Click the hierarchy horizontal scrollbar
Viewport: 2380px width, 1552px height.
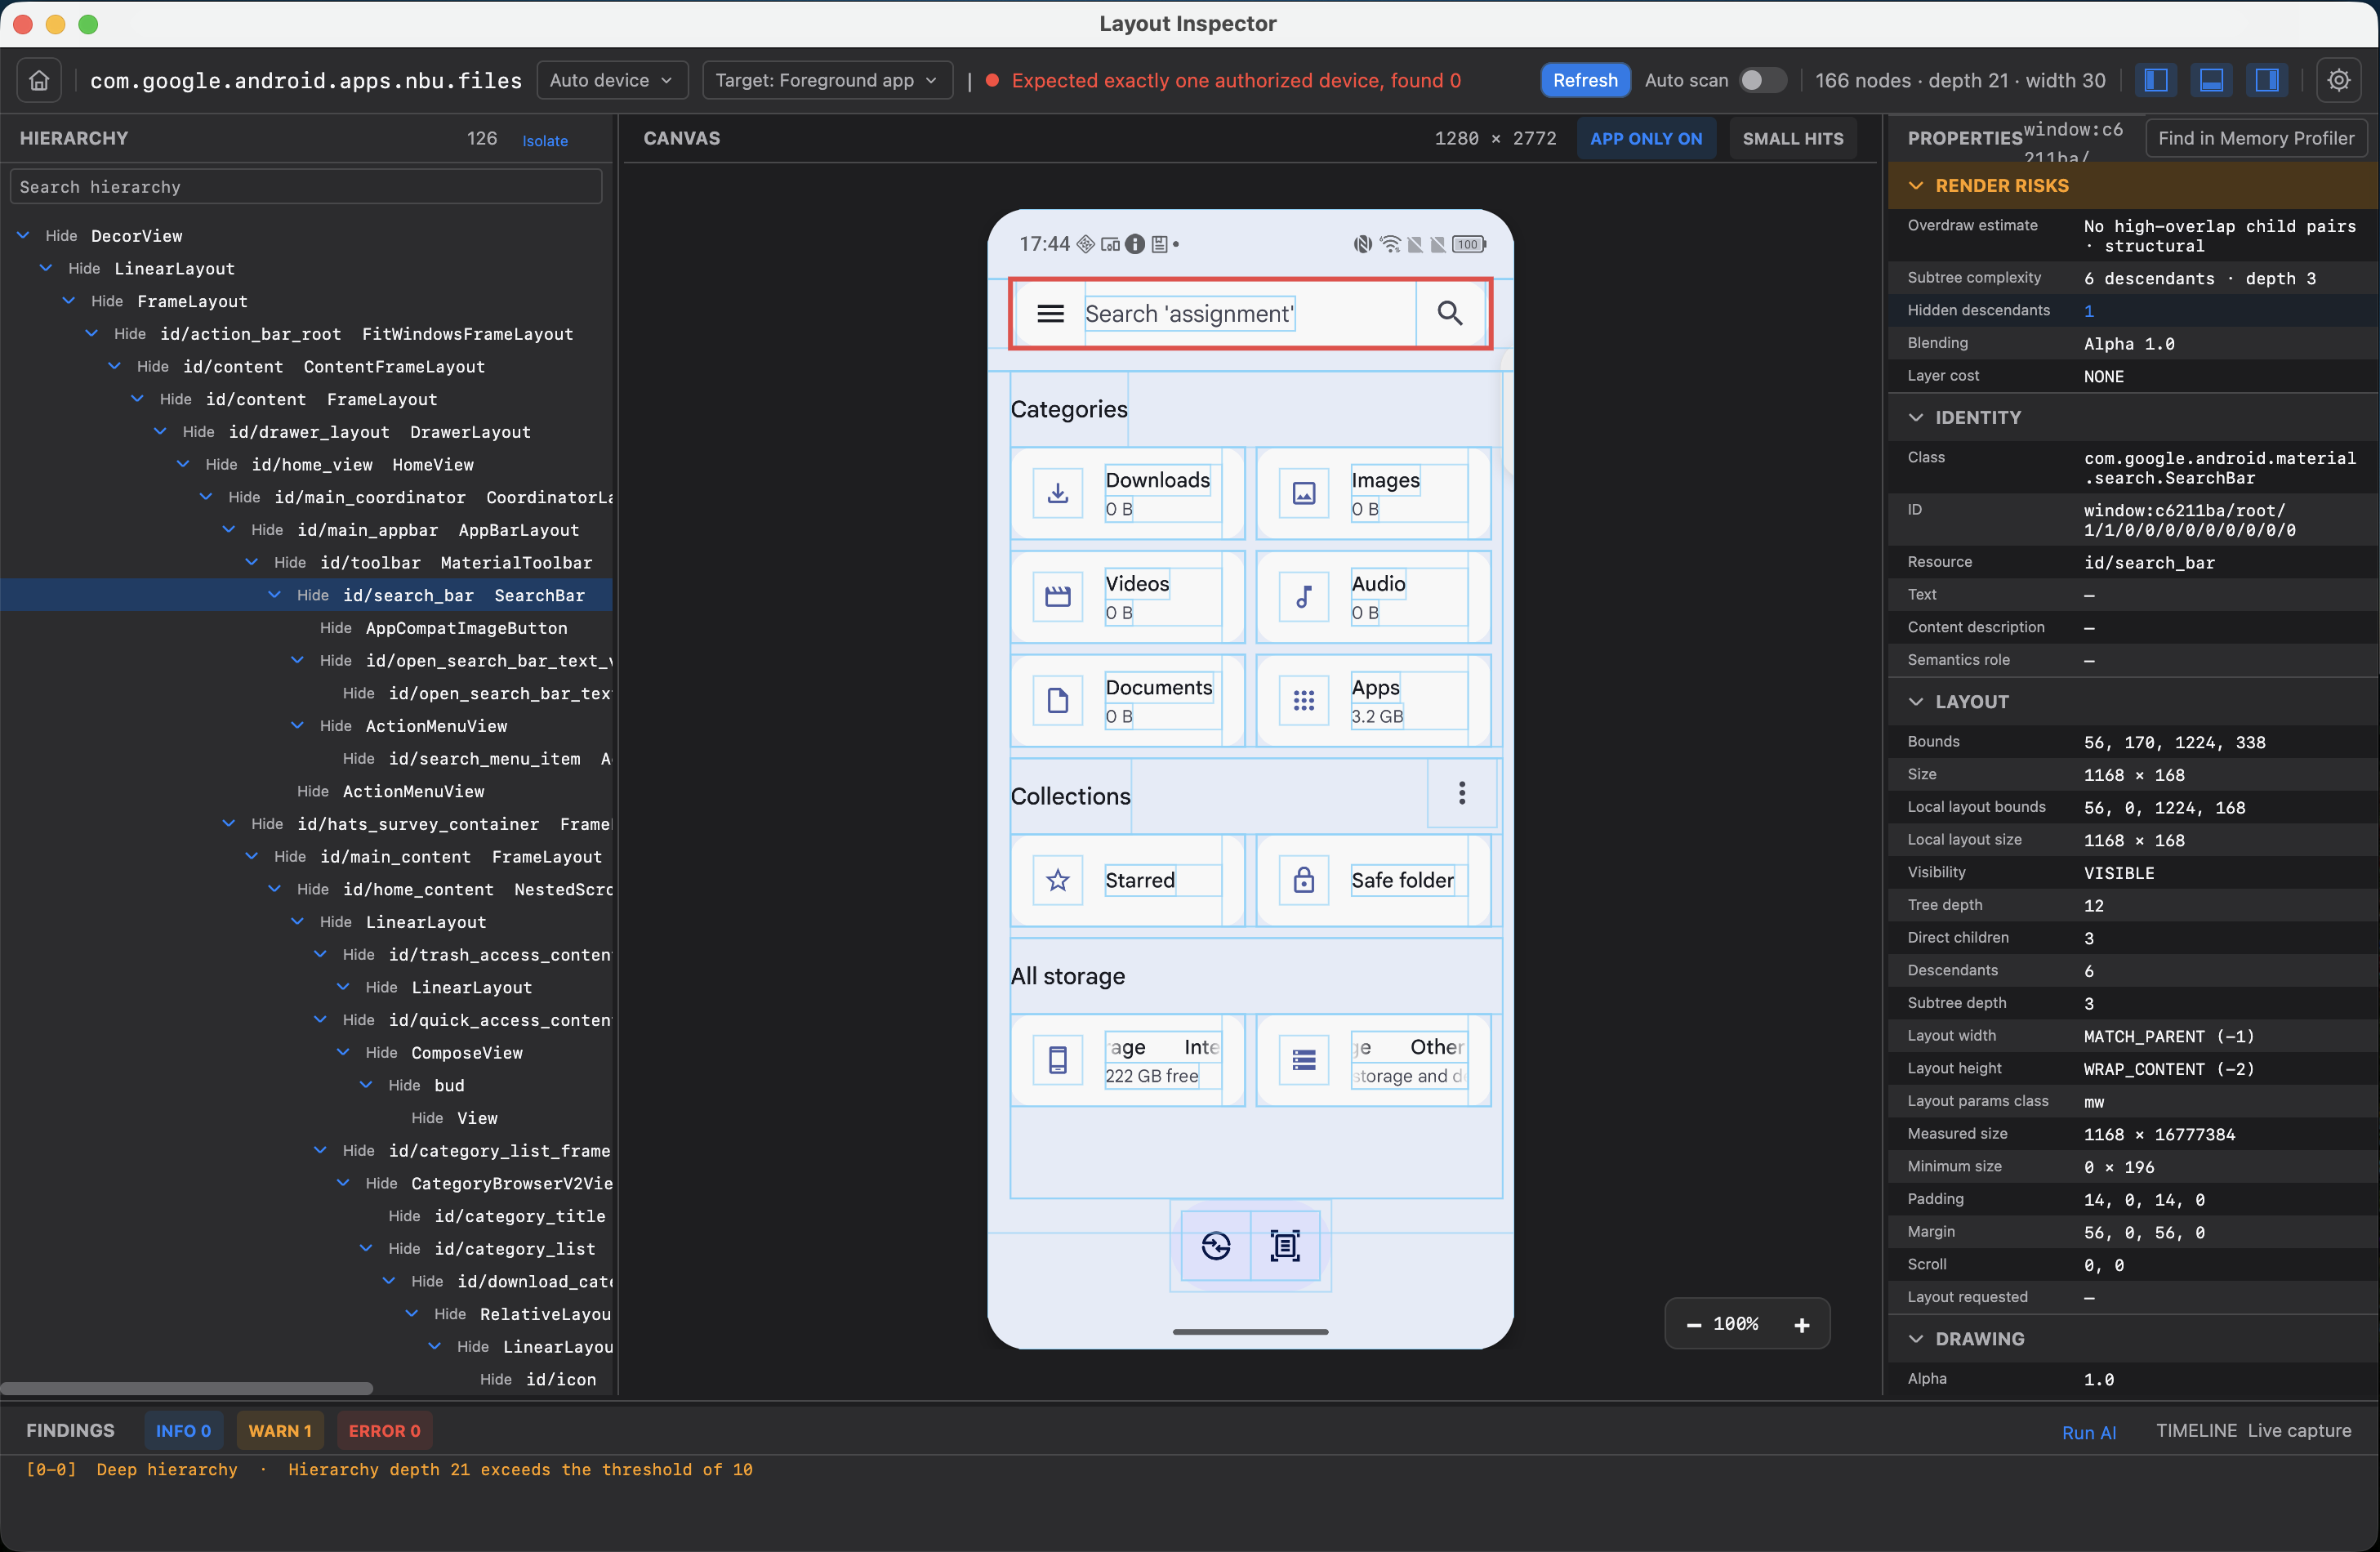[x=186, y=1388]
